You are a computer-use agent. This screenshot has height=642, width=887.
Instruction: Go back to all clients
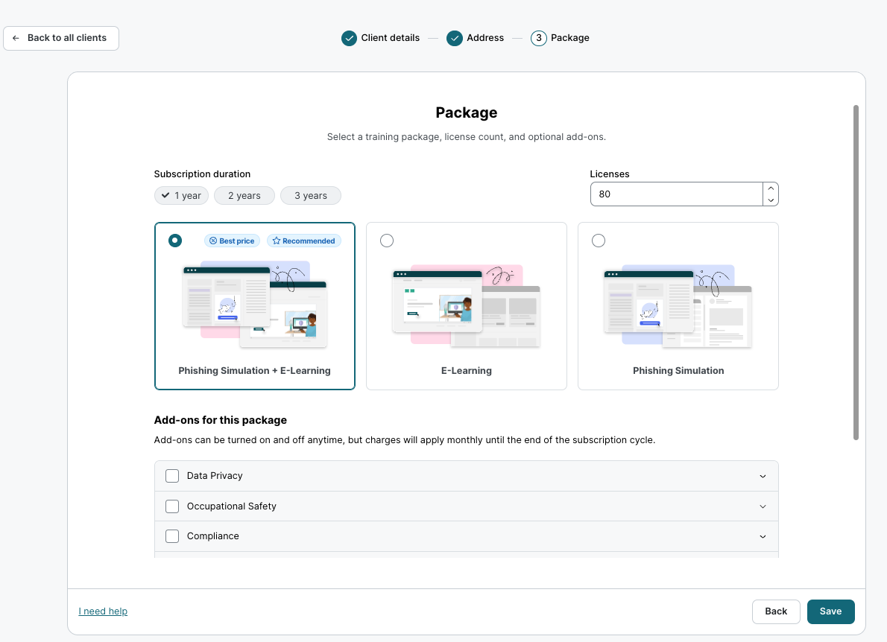(x=61, y=38)
